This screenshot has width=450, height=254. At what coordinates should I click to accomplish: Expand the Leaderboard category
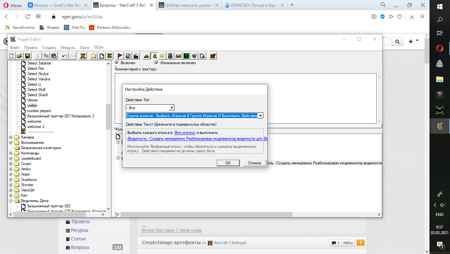[11, 158]
